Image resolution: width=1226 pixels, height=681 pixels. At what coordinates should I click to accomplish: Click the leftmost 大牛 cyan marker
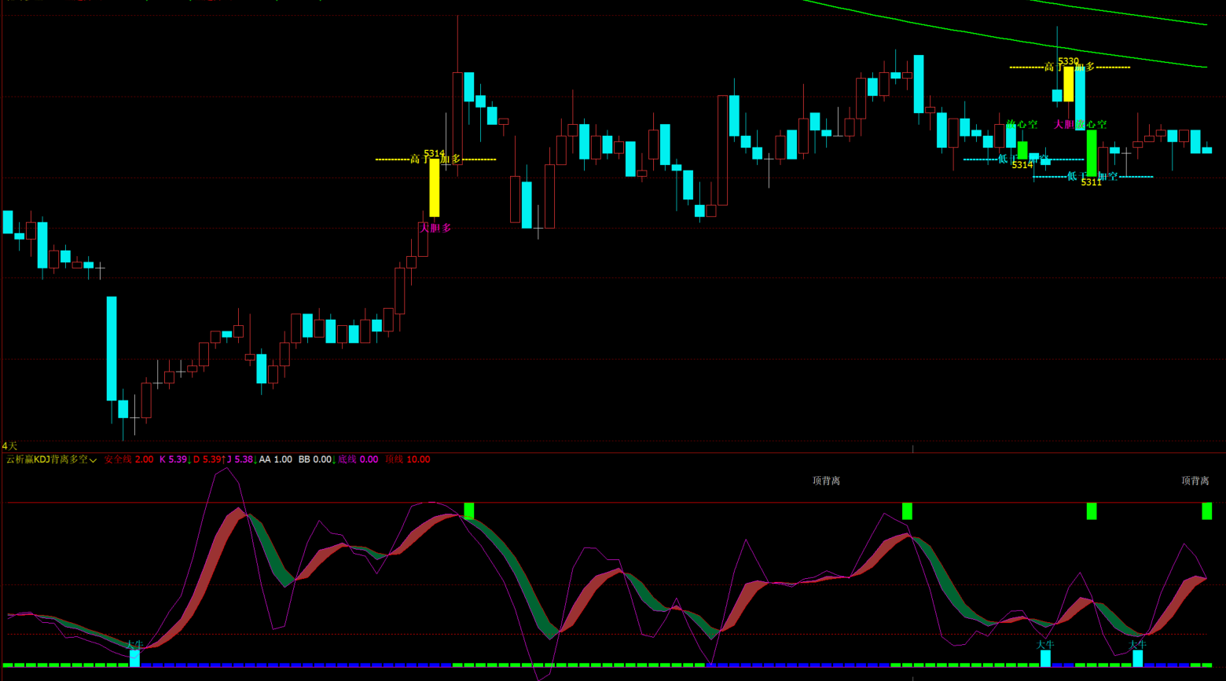pyautogui.click(x=134, y=657)
